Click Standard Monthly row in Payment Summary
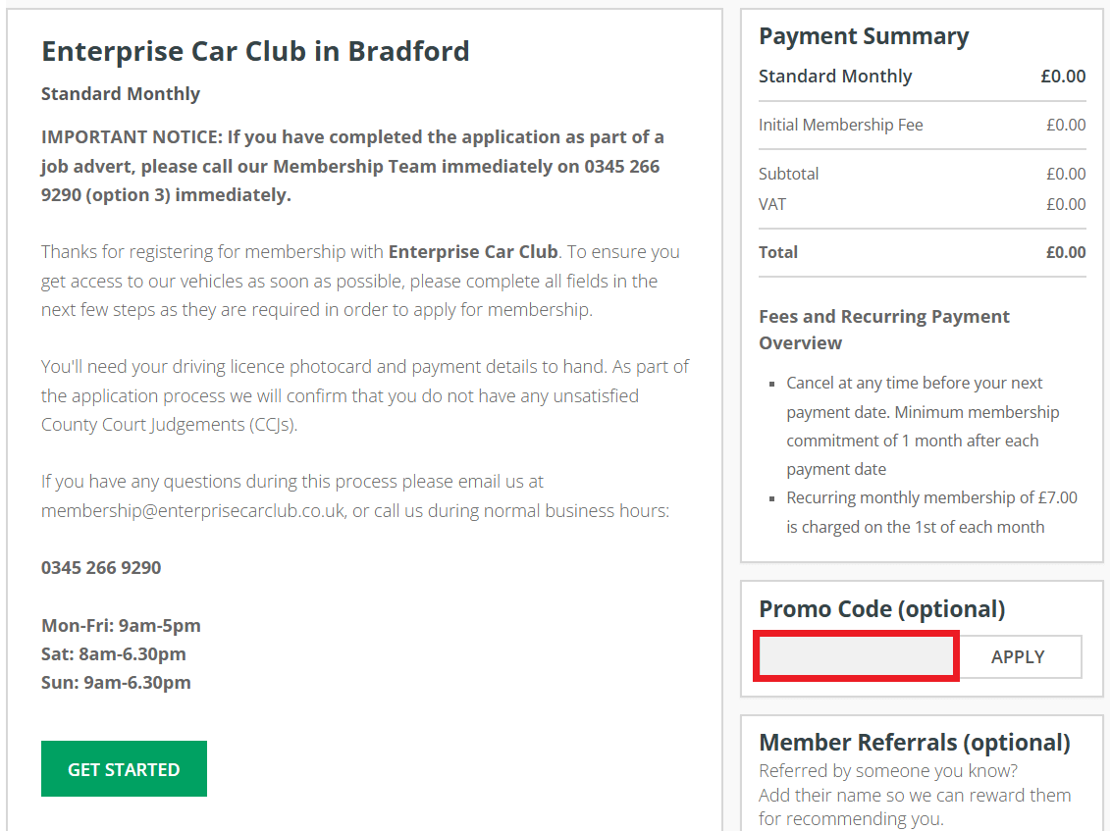Viewport: 1111px width, 831px height. 835,77
